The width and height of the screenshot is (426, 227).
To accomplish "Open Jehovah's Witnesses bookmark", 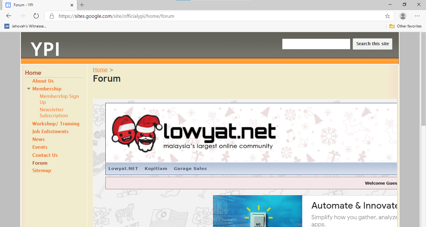I will click(x=25, y=26).
